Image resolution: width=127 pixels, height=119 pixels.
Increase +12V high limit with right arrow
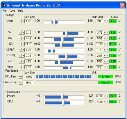coord(108,44)
